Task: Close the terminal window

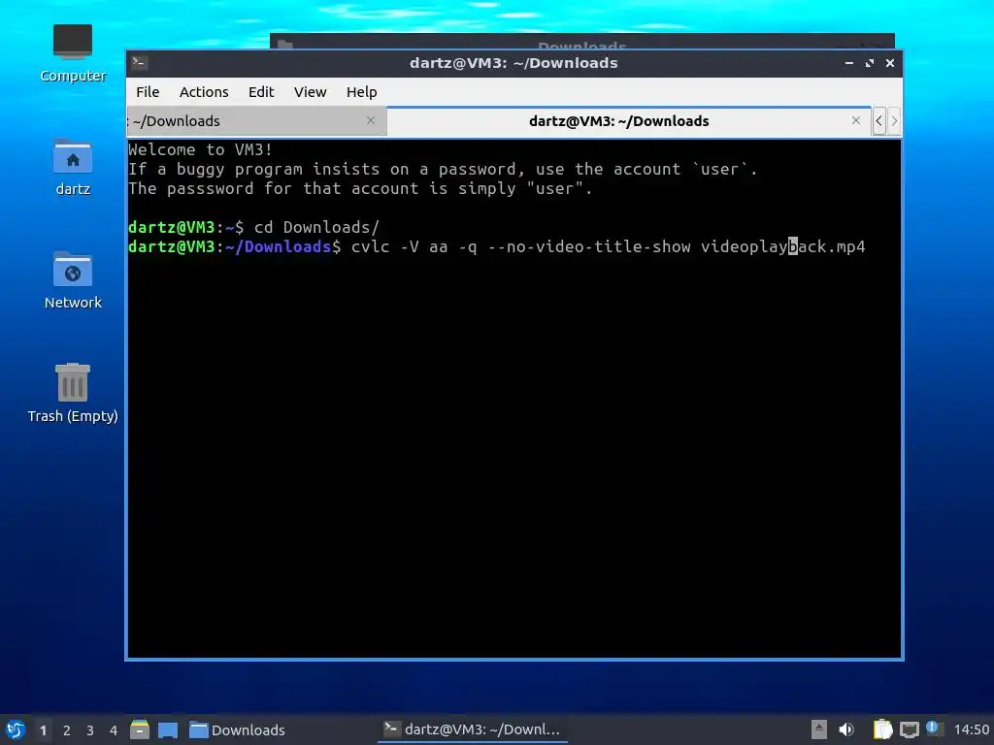Action: click(x=890, y=63)
